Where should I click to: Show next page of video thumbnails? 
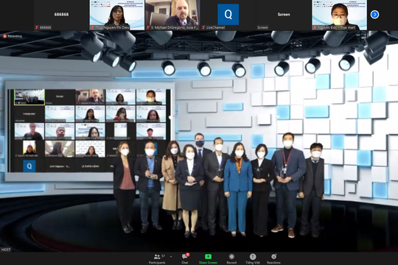(374, 15)
